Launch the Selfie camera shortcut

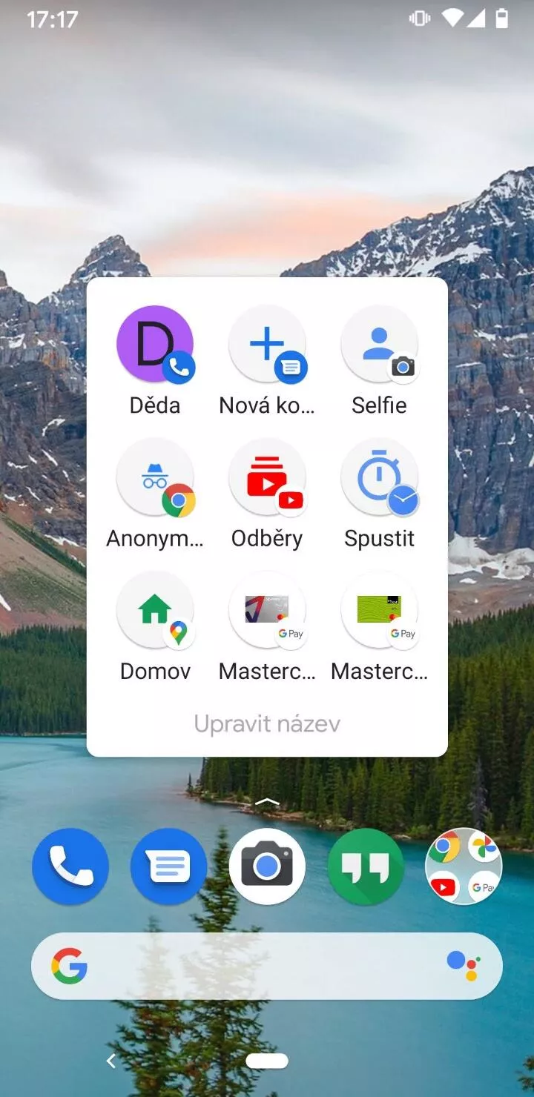[379, 345]
